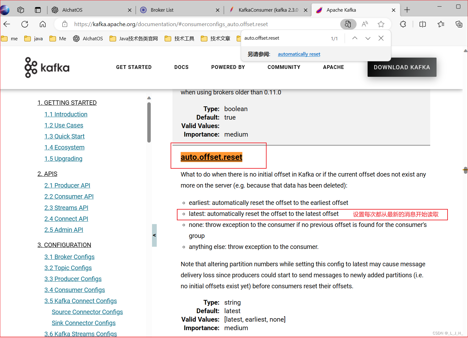Collapse the documentation sidebar arrow
Screen dimensions: 468x338
click(154, 235)
